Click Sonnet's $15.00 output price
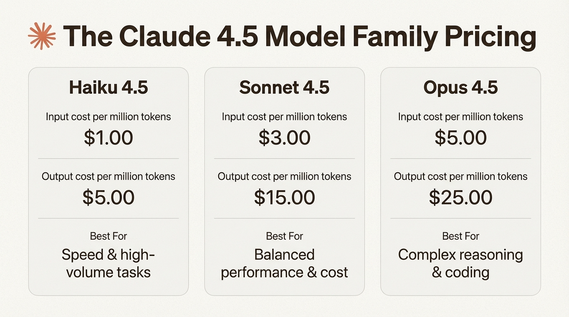The width and height of the screenshot is (569, 317). point(284,197)
